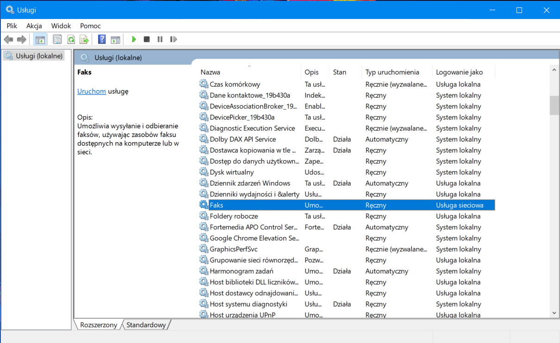Viewport: 560px width, 343px height.
Task: Sort services by Typ uruchomienia column
Action: point(392,72)
